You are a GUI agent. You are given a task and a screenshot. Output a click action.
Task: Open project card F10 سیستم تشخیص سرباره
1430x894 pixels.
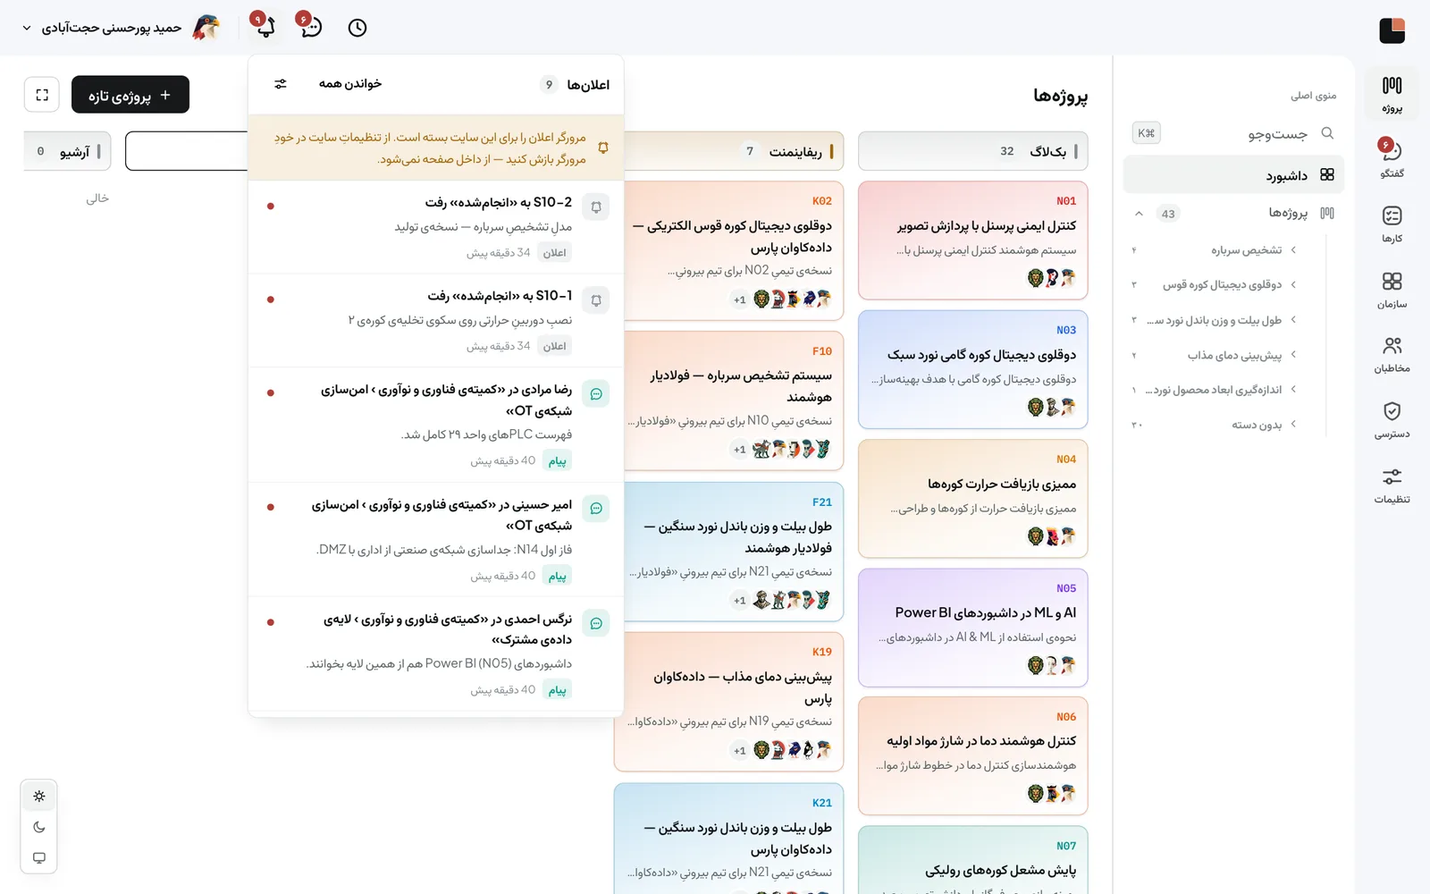[x=728, y=401]
